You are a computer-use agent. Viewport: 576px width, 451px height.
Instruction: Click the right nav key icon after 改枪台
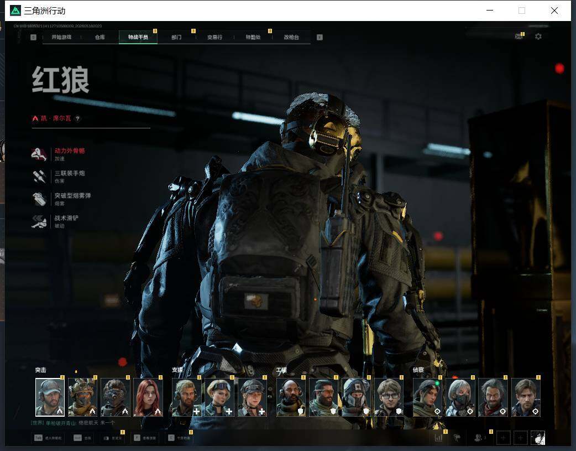click(320, 37)
